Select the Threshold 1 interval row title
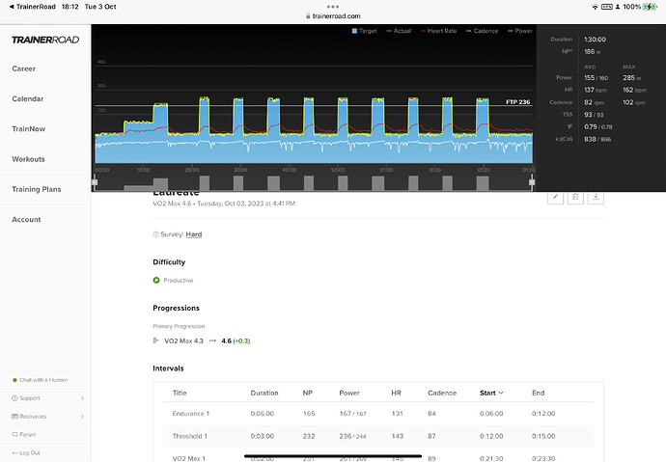 190,436
